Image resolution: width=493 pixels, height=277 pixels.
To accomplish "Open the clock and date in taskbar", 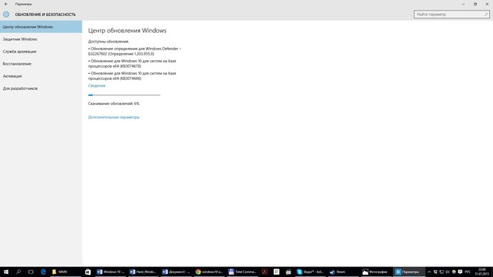I will [482, 272].
